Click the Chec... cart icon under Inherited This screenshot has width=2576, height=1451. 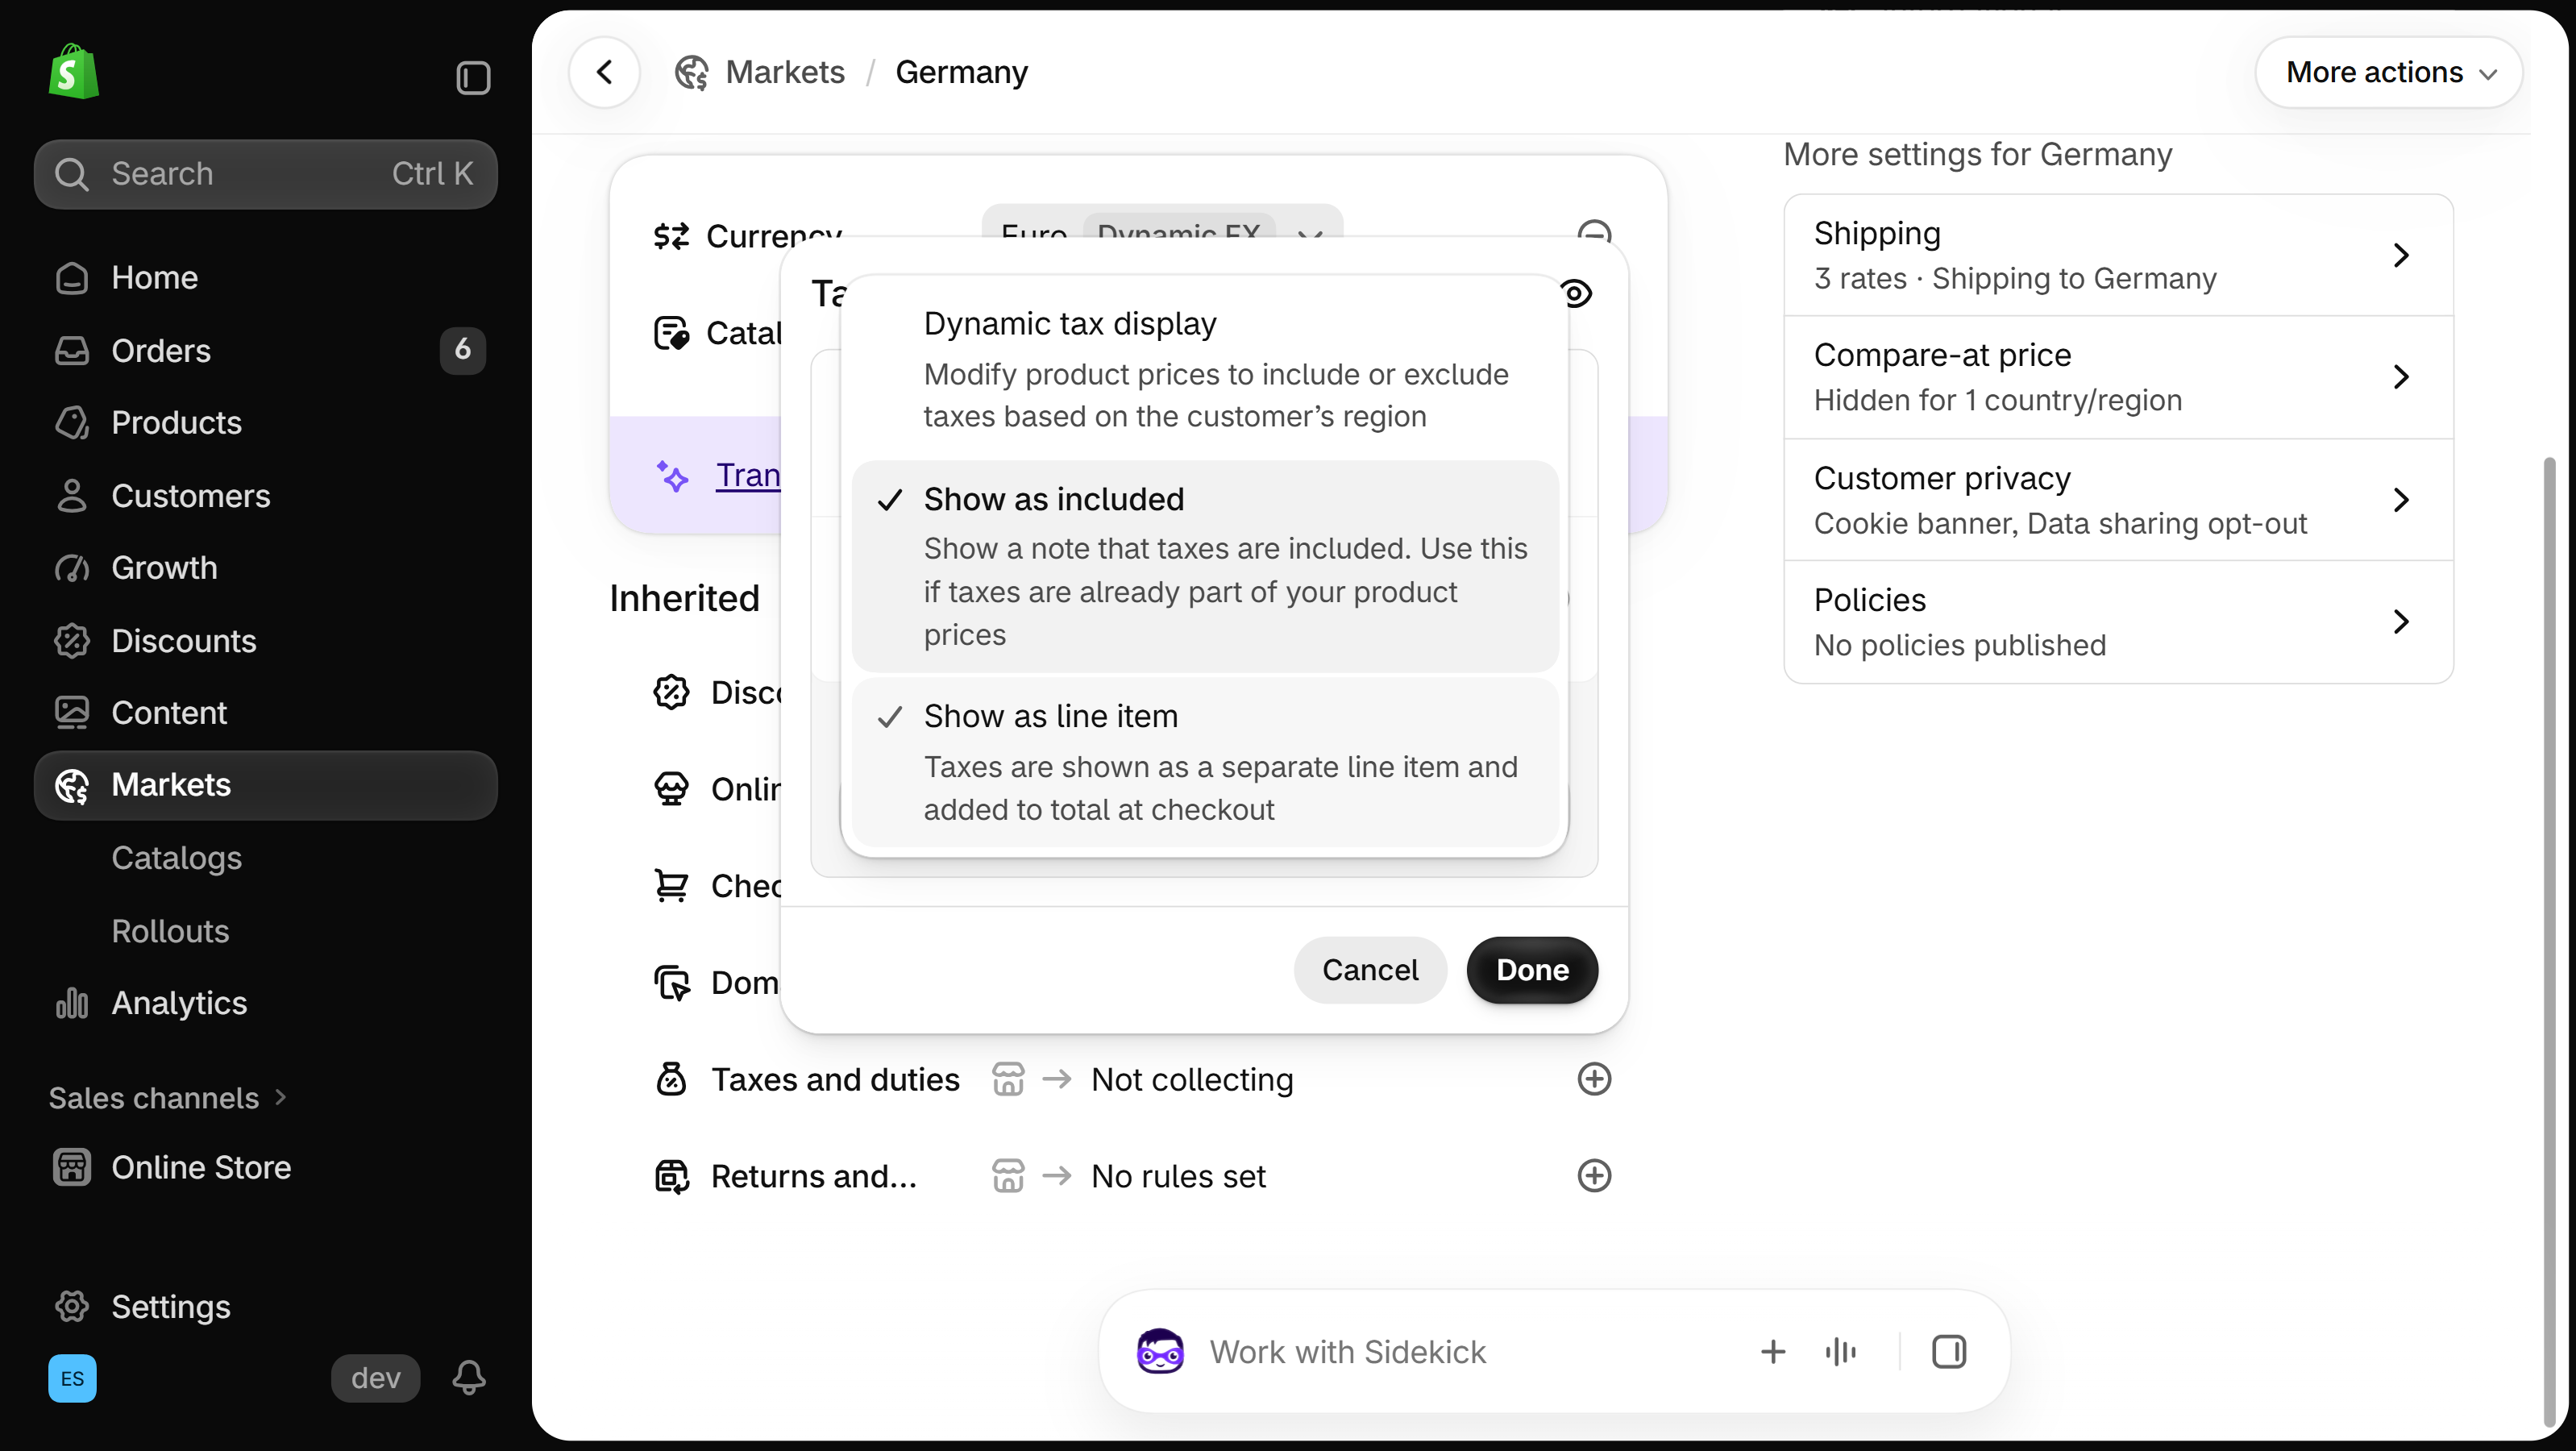[x=671, y=886]
